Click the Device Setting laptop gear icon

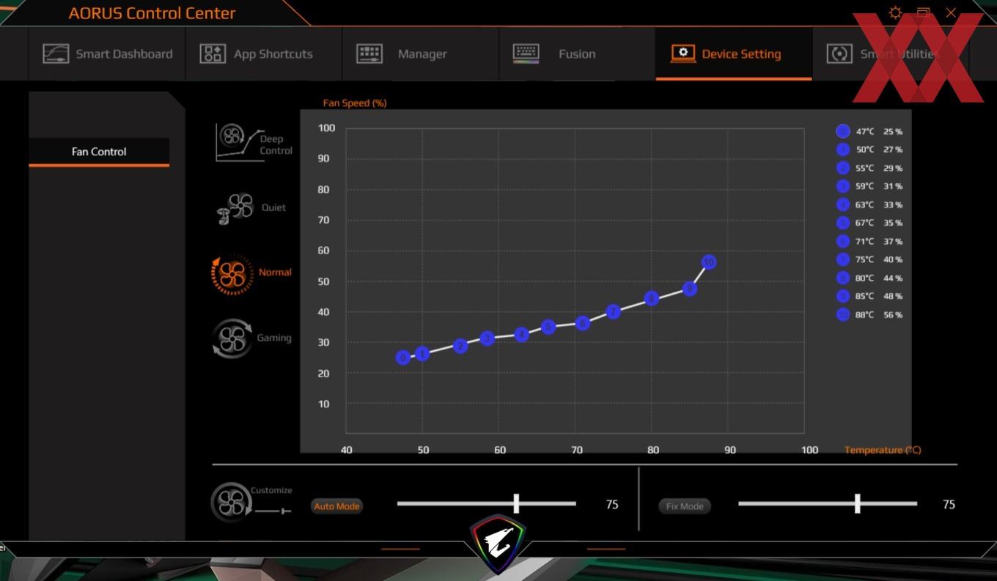[x=683, y=53]
